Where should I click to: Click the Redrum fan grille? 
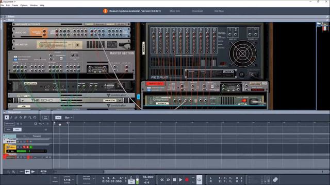(x=242, y=53)
